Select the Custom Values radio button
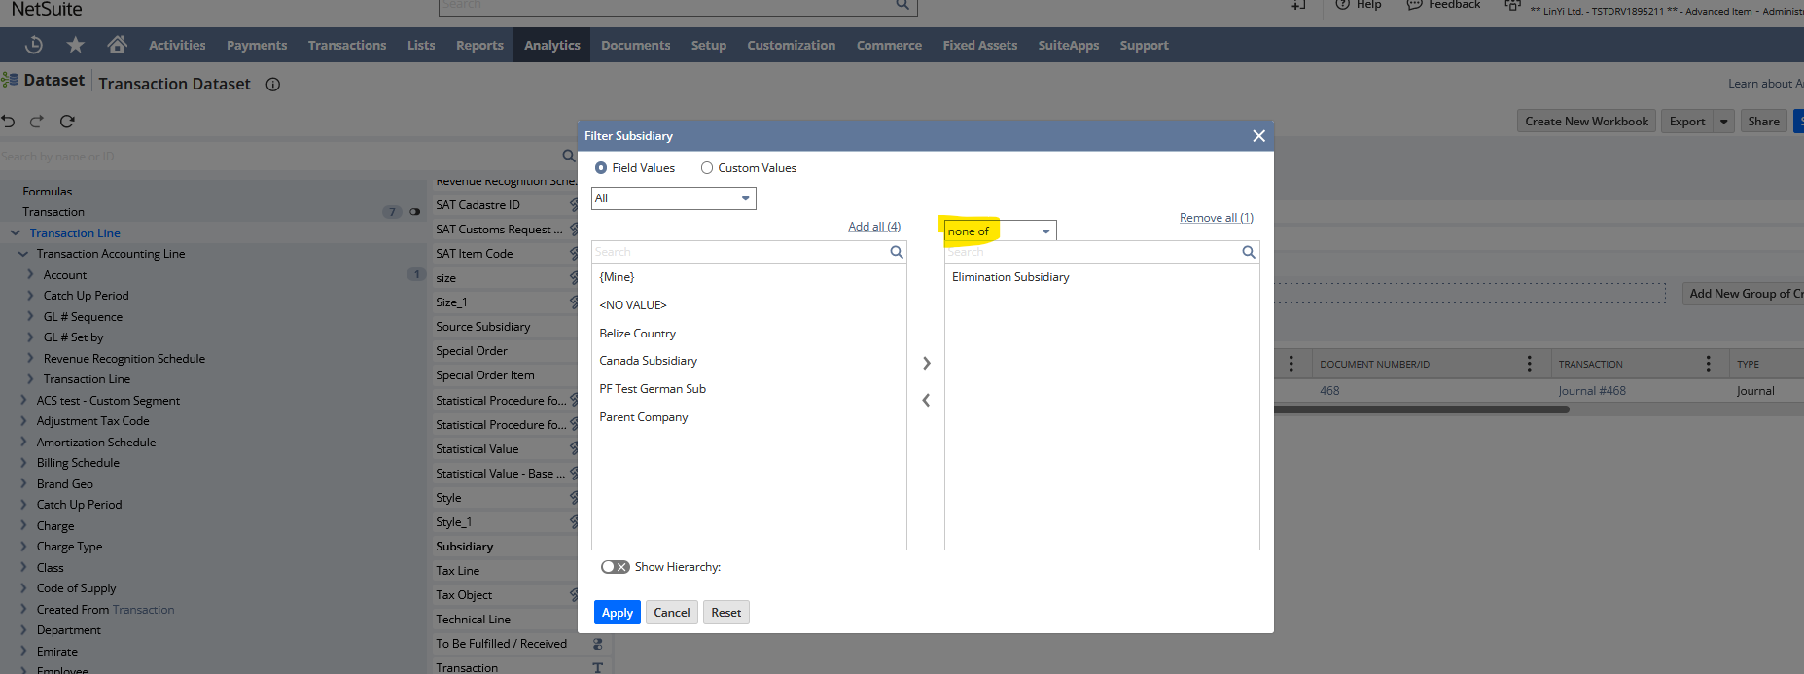This screenshot has width=1804, height=674. coord(707,168)
